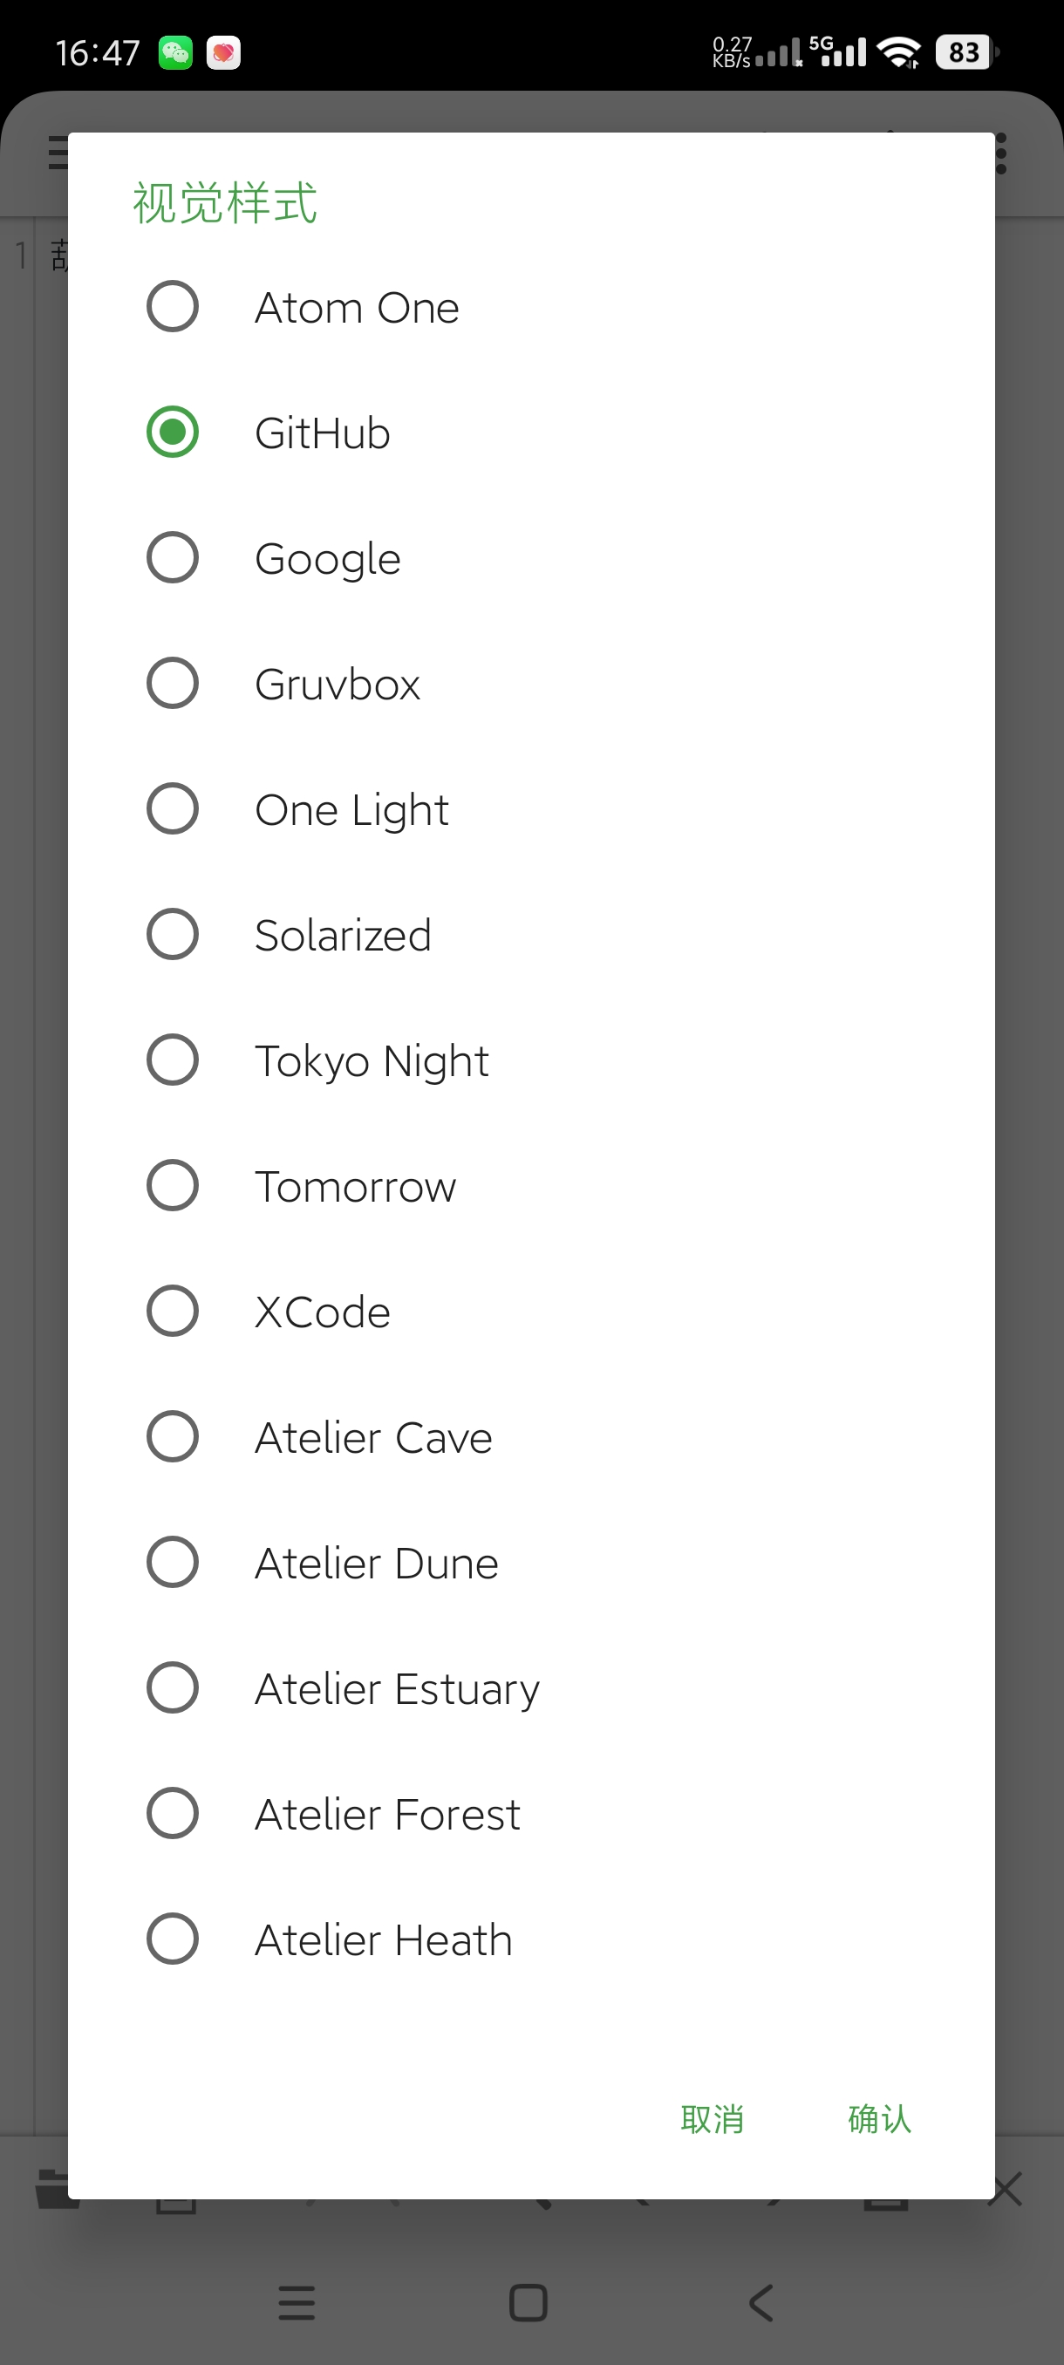This screenshot has height=2365, width=1064.
Task: Pick the Tomorrow theme radio button
Action: pyautogui.click(x=173, y=1185)
